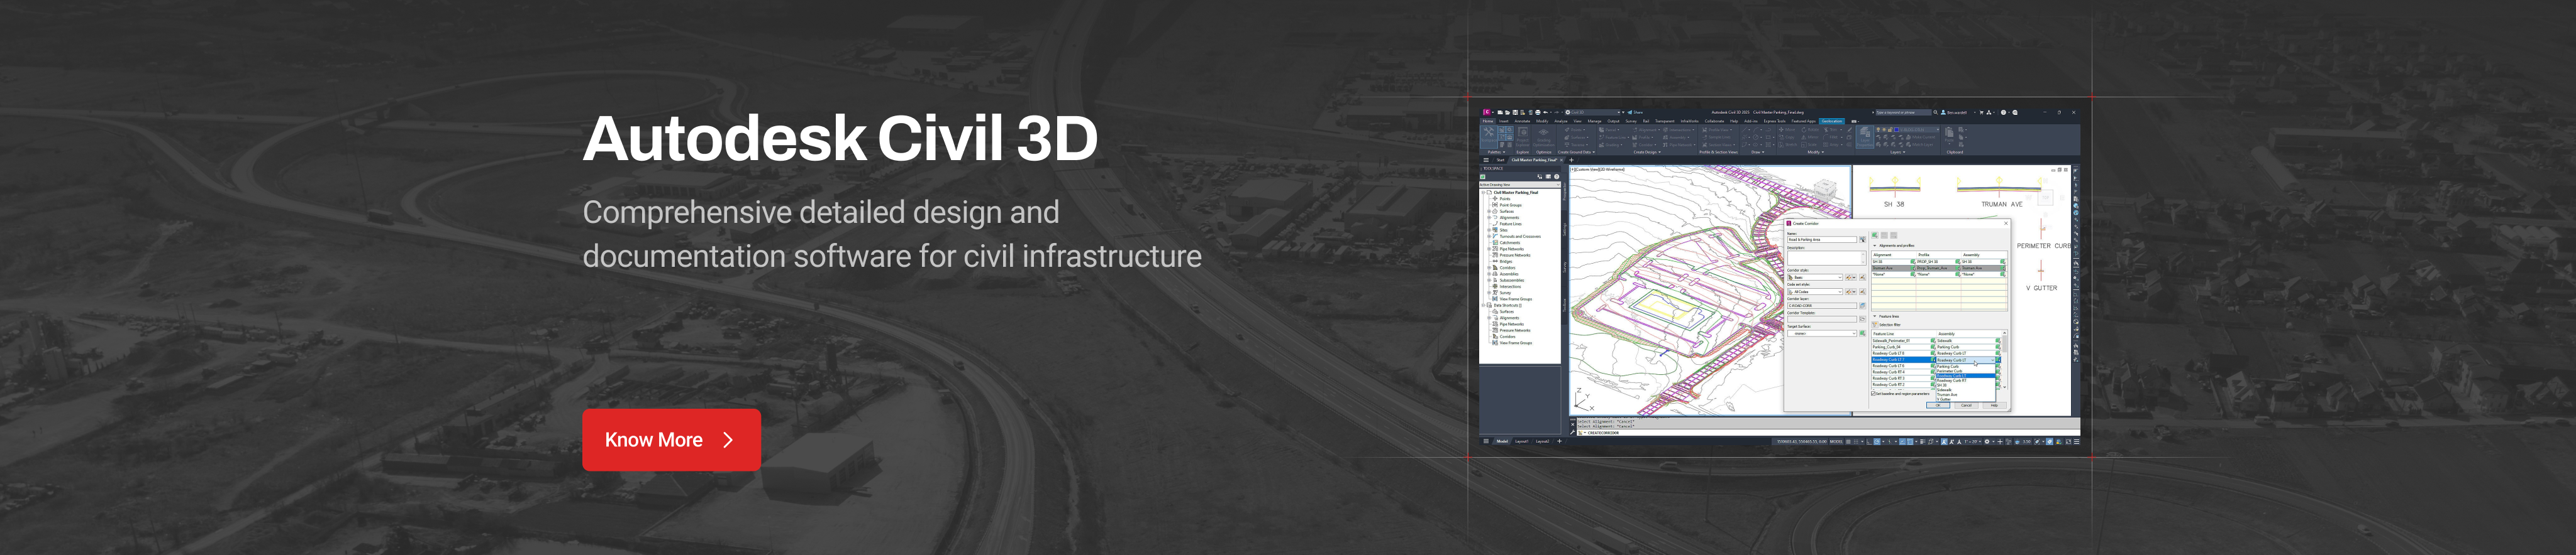
Task: Open the Insert ribbon tab
Action: 1504,121
